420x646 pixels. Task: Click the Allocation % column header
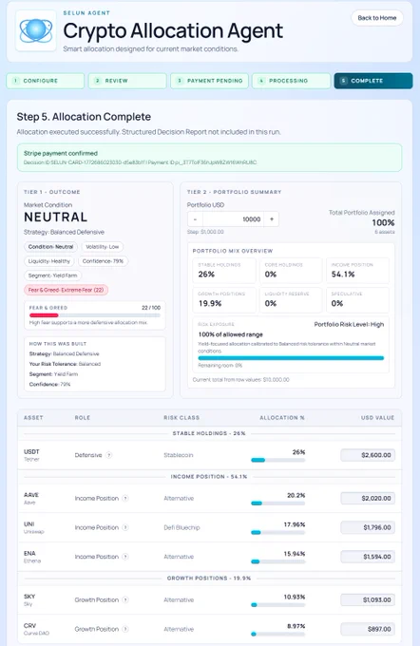click(x=282, y=418)
